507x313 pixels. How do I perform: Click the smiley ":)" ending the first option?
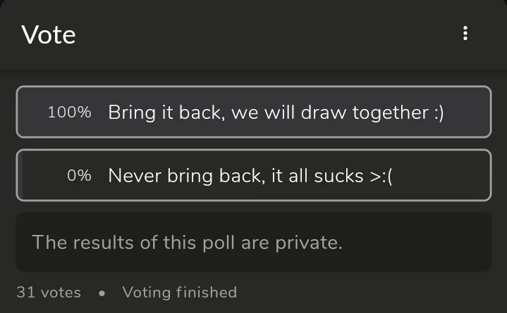coord(439,113)
